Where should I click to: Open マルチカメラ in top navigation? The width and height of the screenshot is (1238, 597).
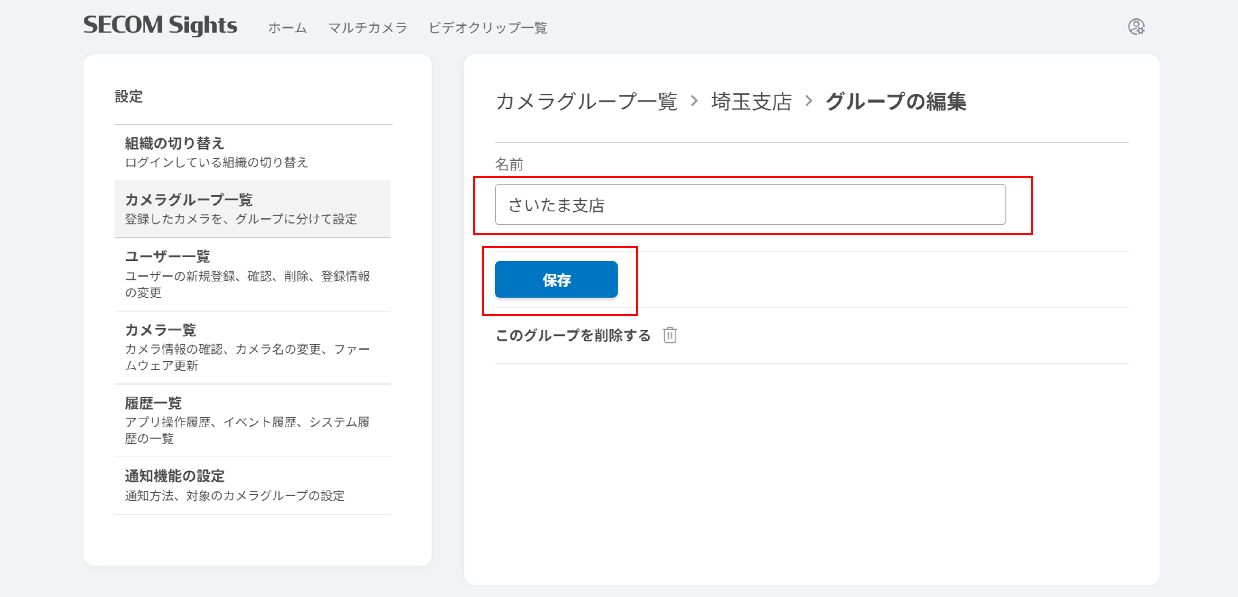click(x=368, y=28)
